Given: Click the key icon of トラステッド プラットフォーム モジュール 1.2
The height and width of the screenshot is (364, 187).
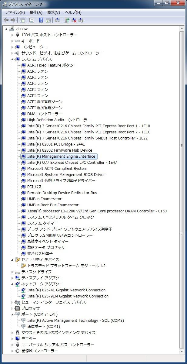Looking at the screenshot, I should tap(23, 266).
